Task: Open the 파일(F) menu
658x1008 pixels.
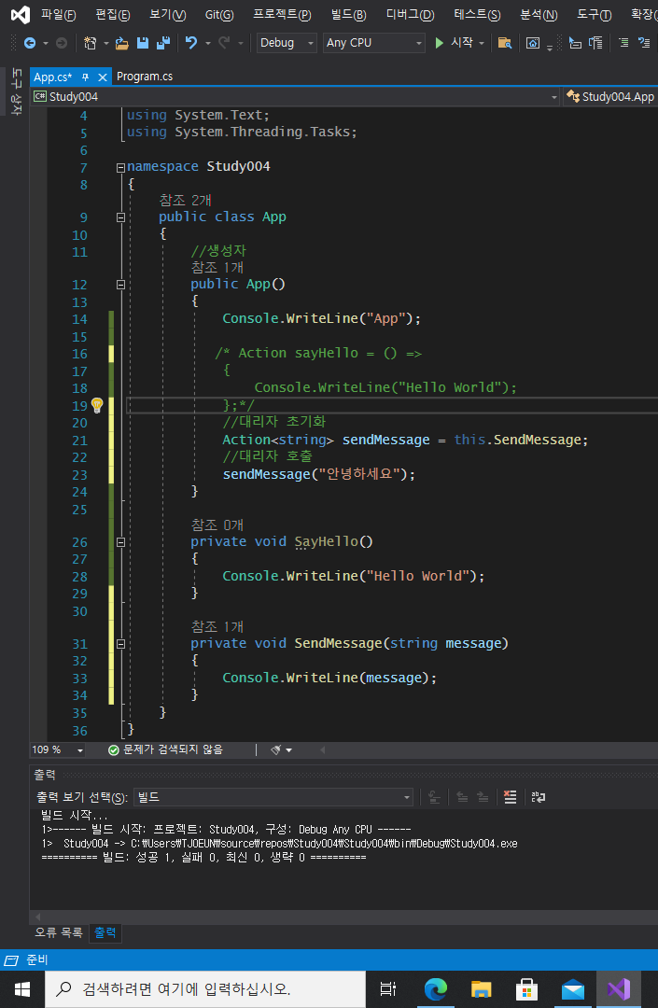Action: coord(58,14)
